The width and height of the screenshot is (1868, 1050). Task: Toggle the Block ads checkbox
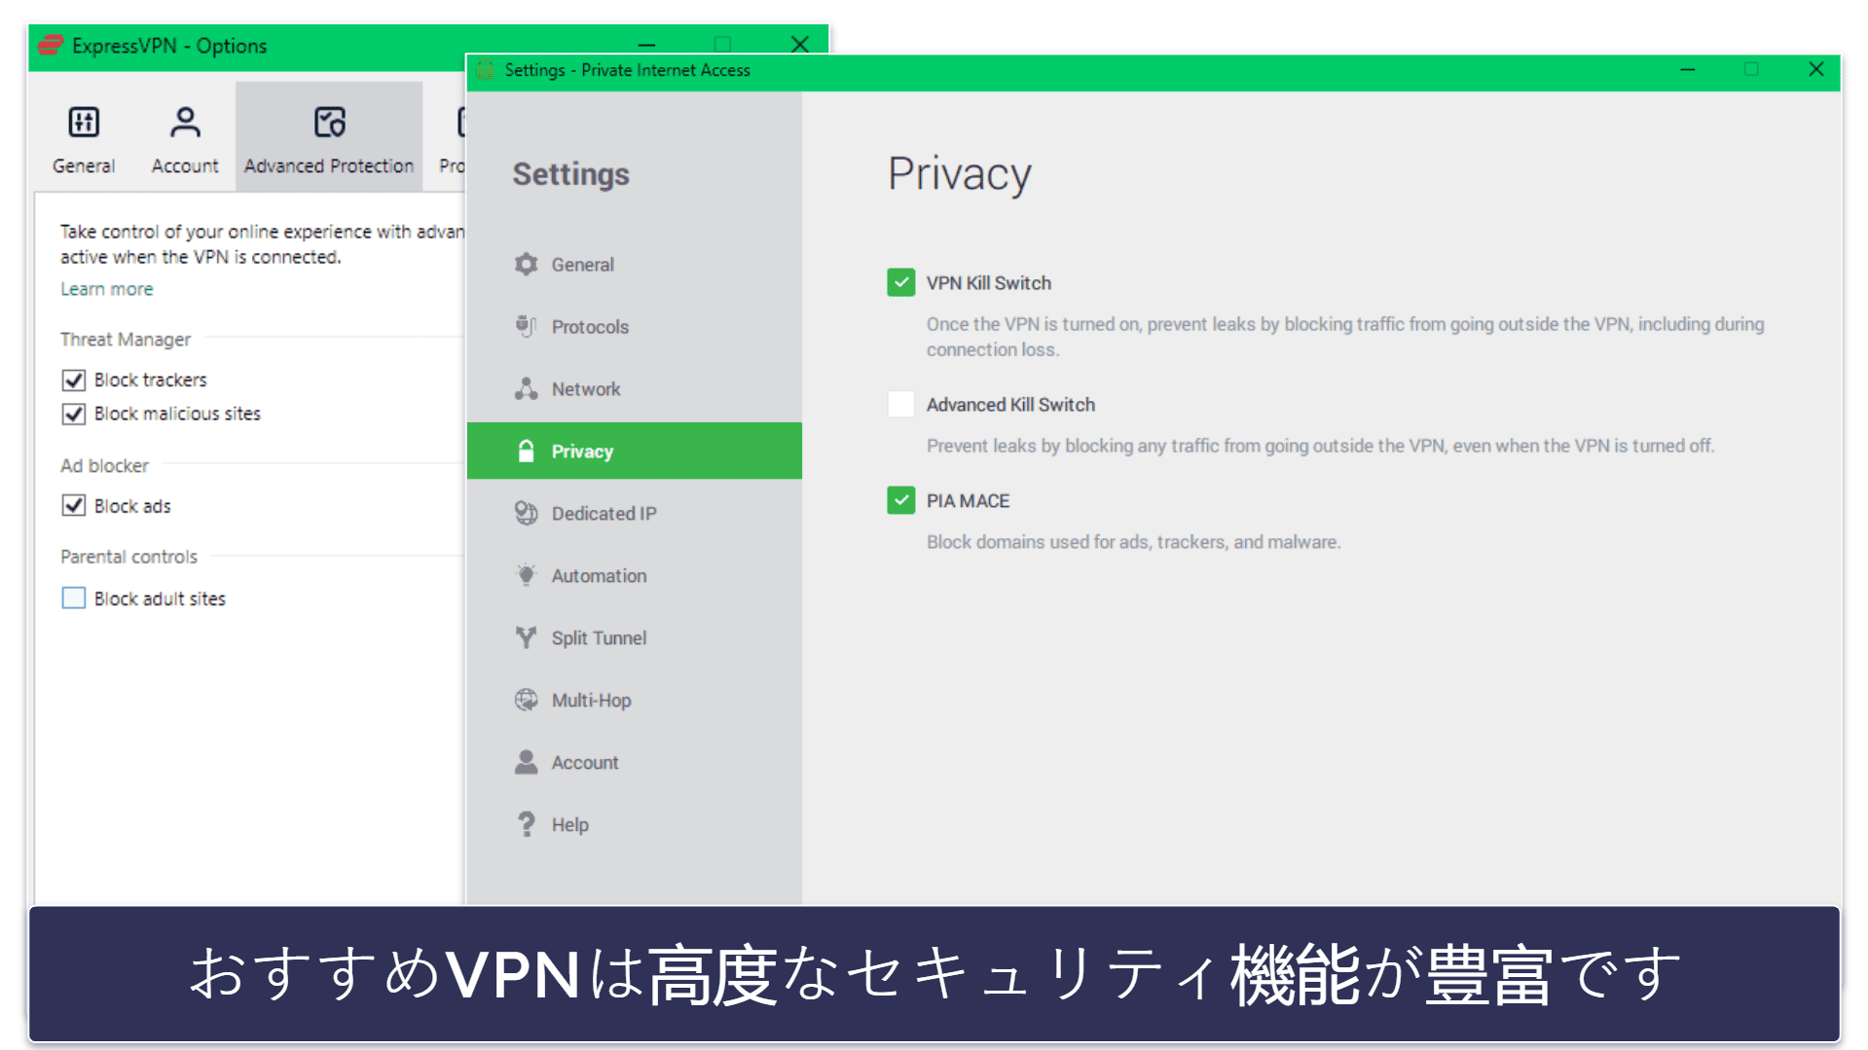click(x=74, y=505)
